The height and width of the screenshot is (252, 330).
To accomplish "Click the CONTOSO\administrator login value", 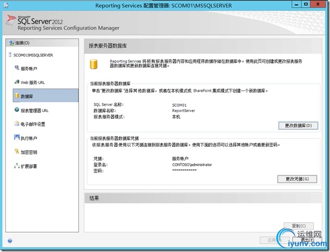I will point(192,165).
